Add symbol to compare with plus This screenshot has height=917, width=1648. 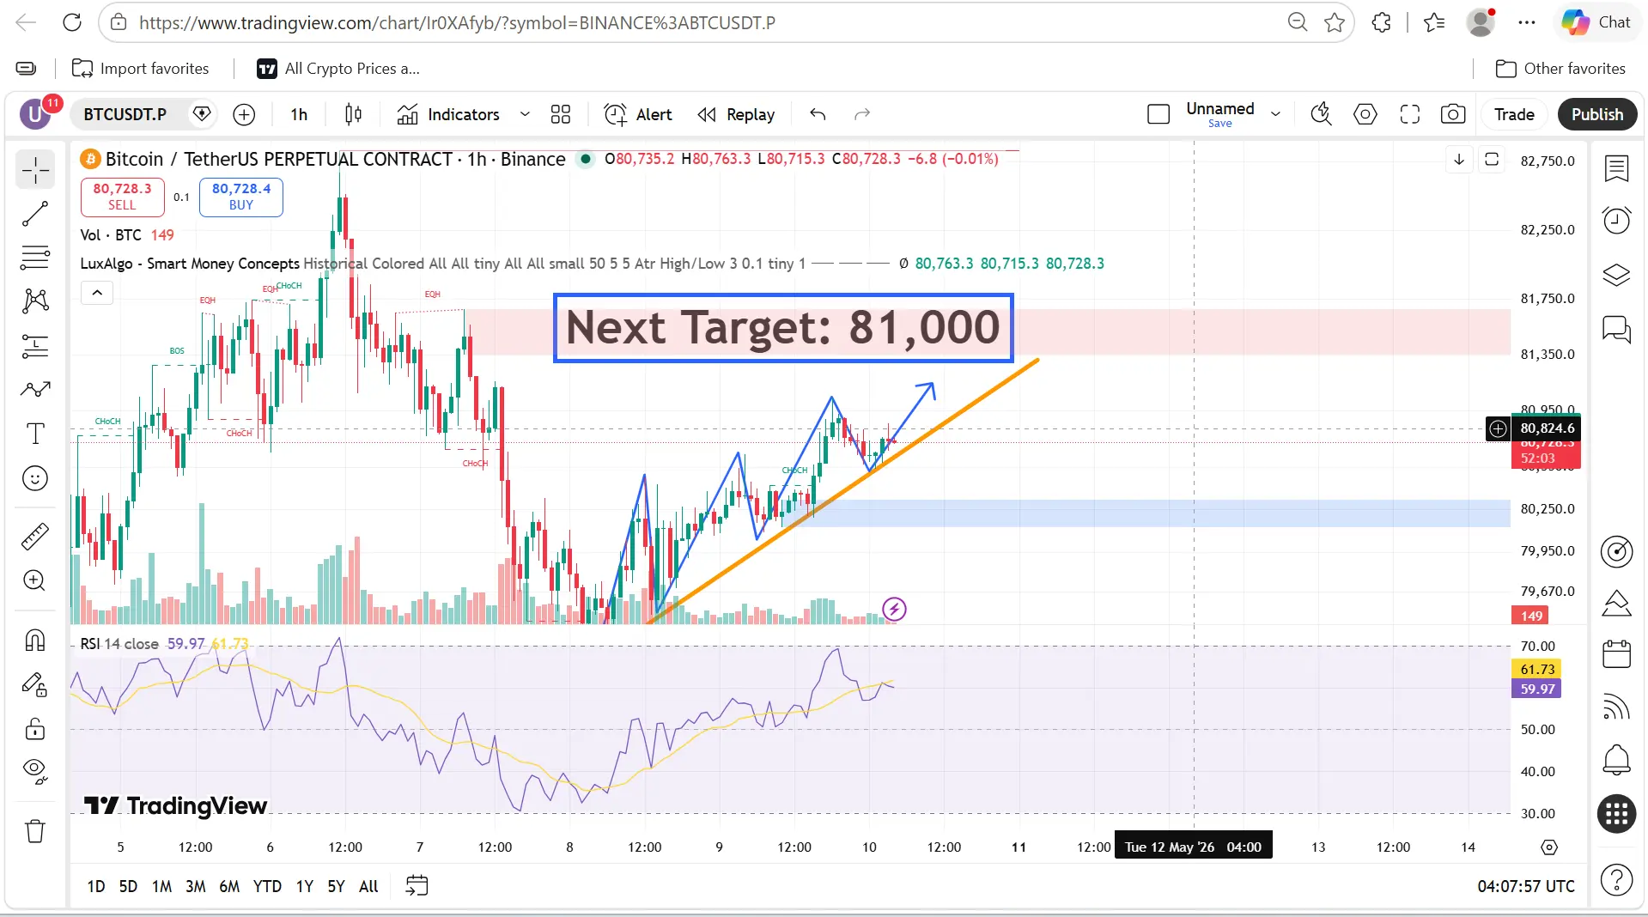coord(244,114)
